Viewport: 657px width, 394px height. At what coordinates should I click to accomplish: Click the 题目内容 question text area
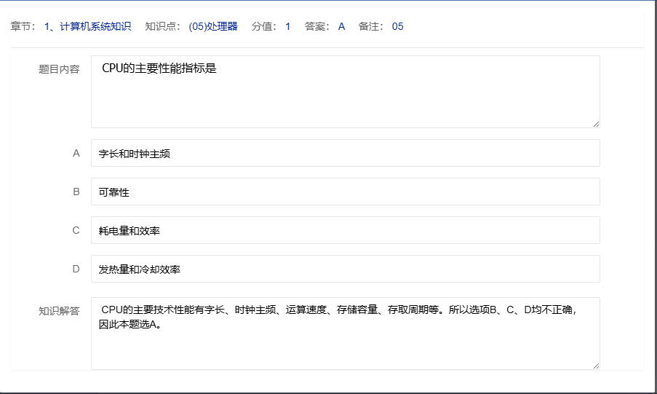[345, 92]
